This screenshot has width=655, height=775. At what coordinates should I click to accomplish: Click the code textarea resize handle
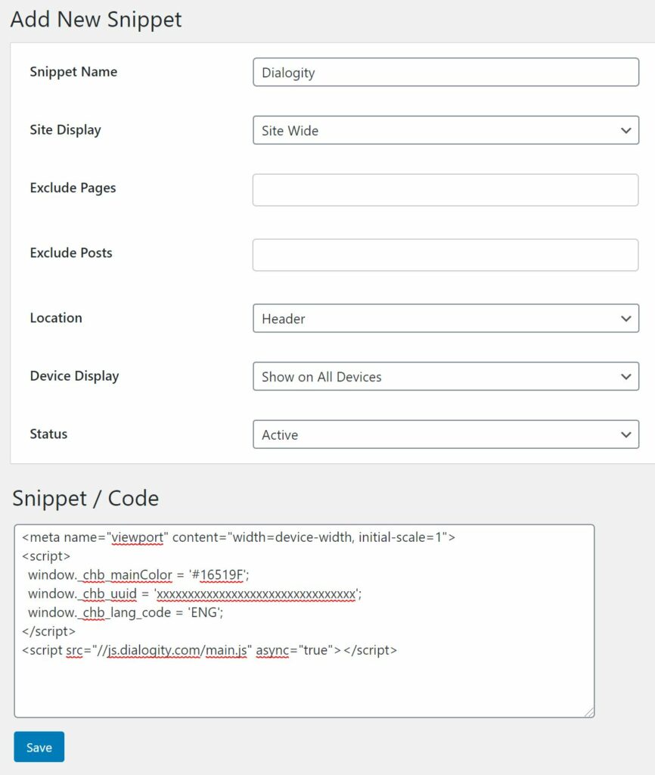click(x=589, y=712)
